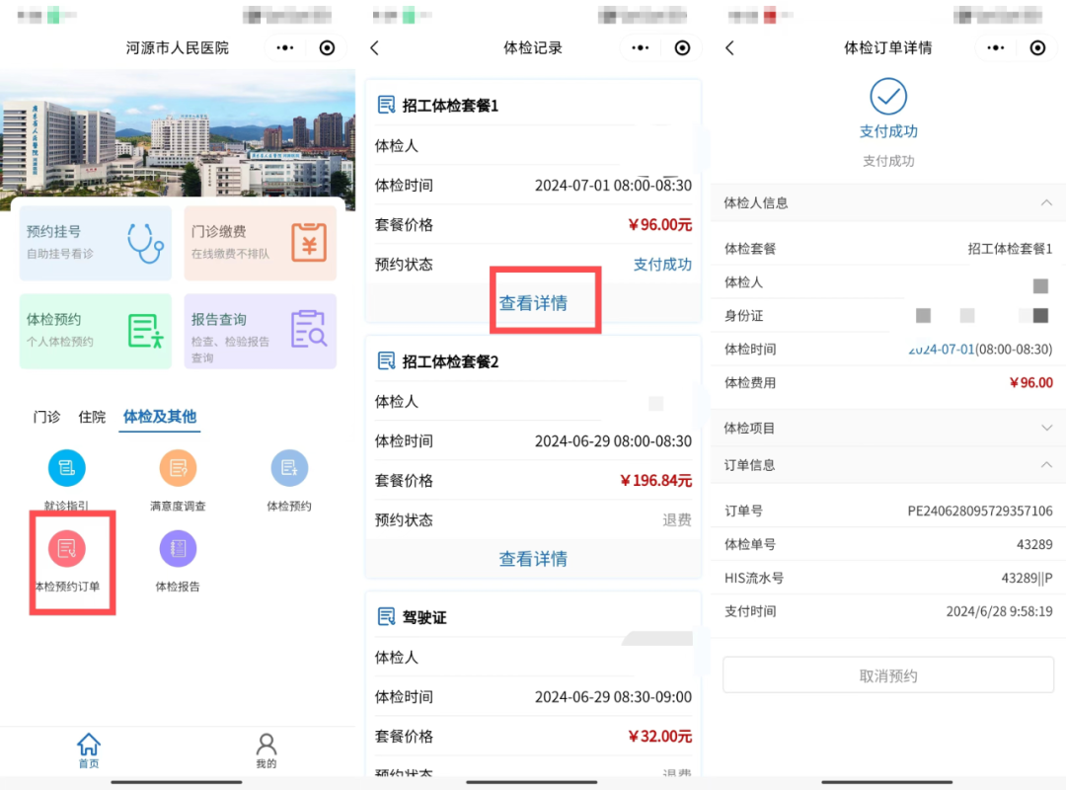Tap the hospital banner photo
1066x790 pixels.
178,134
